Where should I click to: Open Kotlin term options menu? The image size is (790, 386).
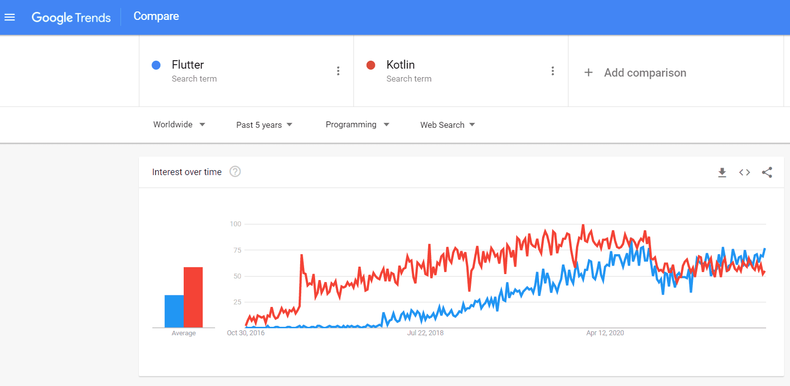553,71
